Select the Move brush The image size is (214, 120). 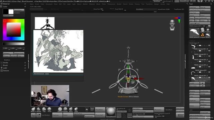point(71,110)
